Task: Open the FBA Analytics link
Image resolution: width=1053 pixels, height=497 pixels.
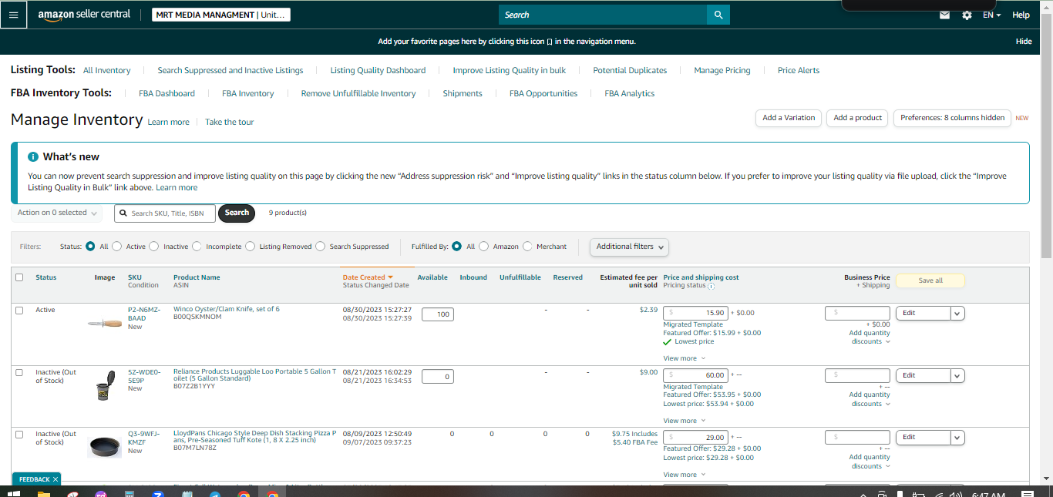Action: (630, 93)
